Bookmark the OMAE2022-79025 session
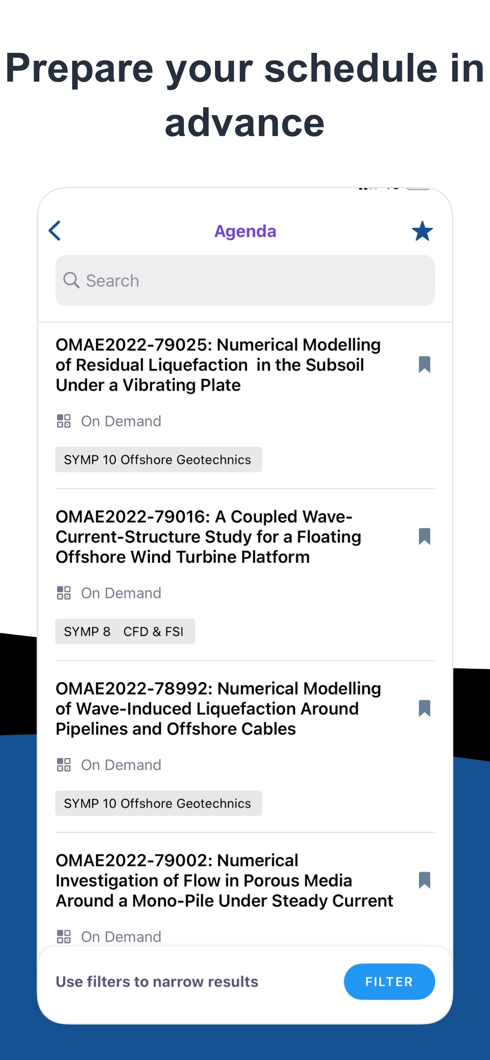Viewport: 490px width, 1060px height. [424, 365]
